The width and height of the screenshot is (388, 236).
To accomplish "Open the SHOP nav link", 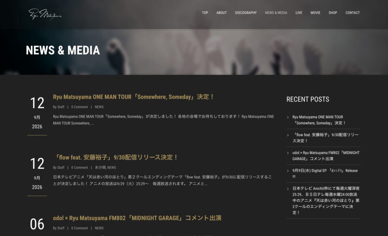I will [333, 13].
